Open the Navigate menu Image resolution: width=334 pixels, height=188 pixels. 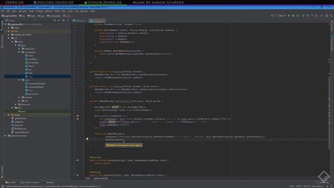pyautogui.click(x=22, y=11)
